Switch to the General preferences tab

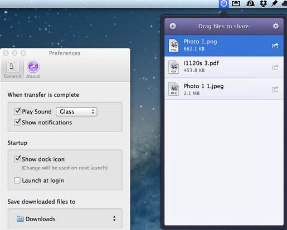(x=12, y=70)
